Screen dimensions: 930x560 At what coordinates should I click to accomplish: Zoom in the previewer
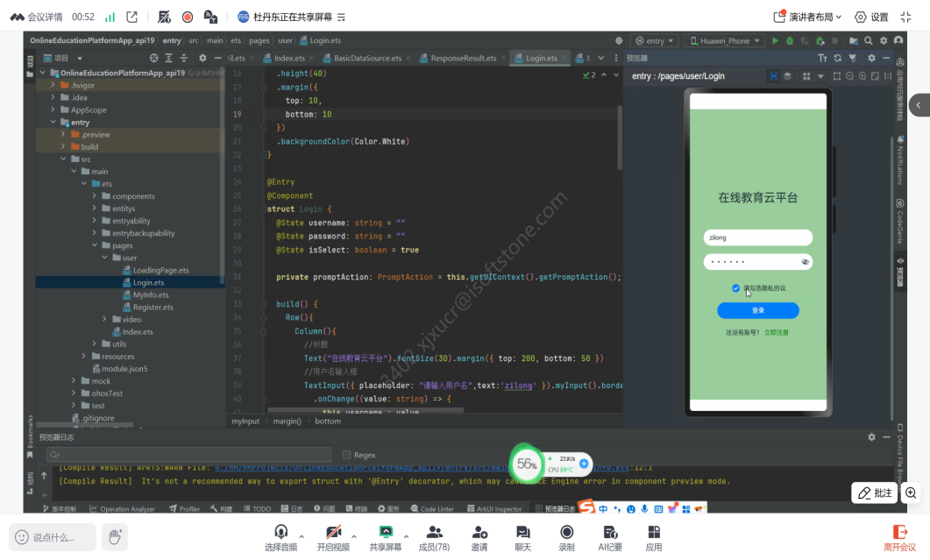863,76
